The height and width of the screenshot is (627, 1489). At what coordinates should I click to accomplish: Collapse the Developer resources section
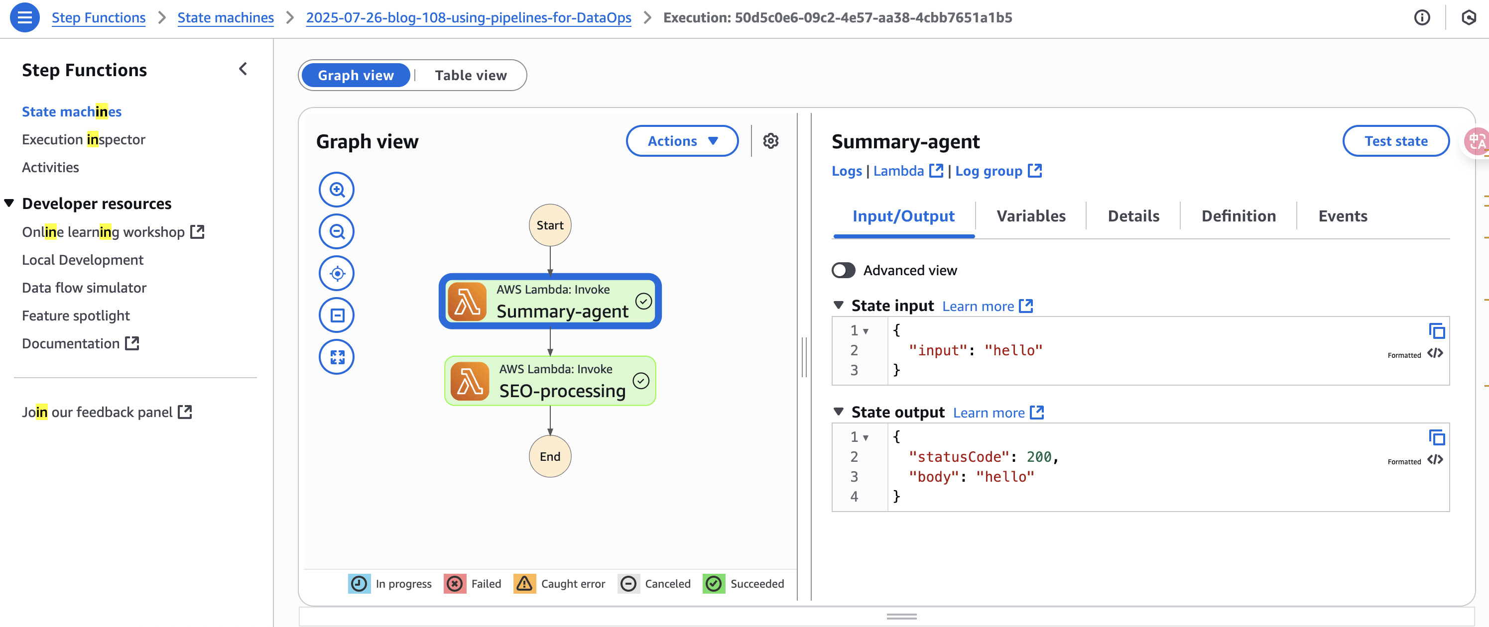[x=9, y=203]
